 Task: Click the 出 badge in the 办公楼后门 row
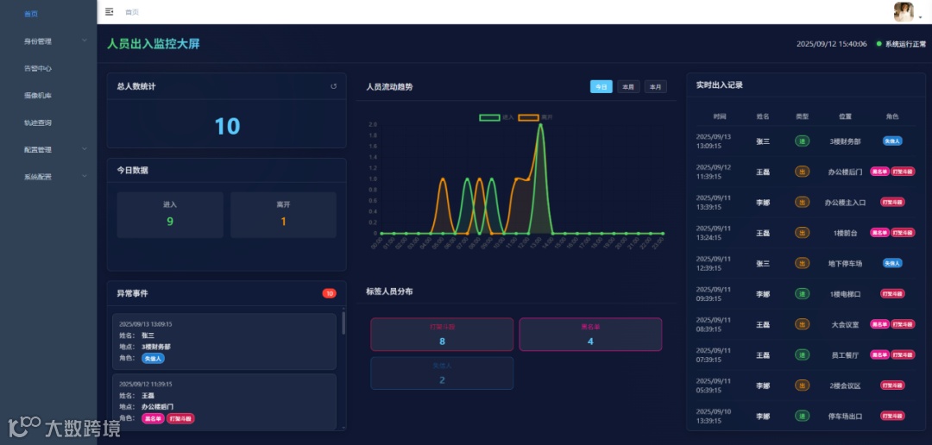(x=802, y=172)
